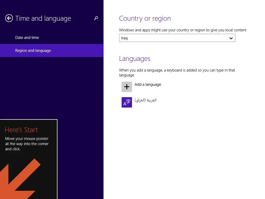Viewport: 265px width, 199px height.
Task: Select Region and language section
Action: point(52,51)
